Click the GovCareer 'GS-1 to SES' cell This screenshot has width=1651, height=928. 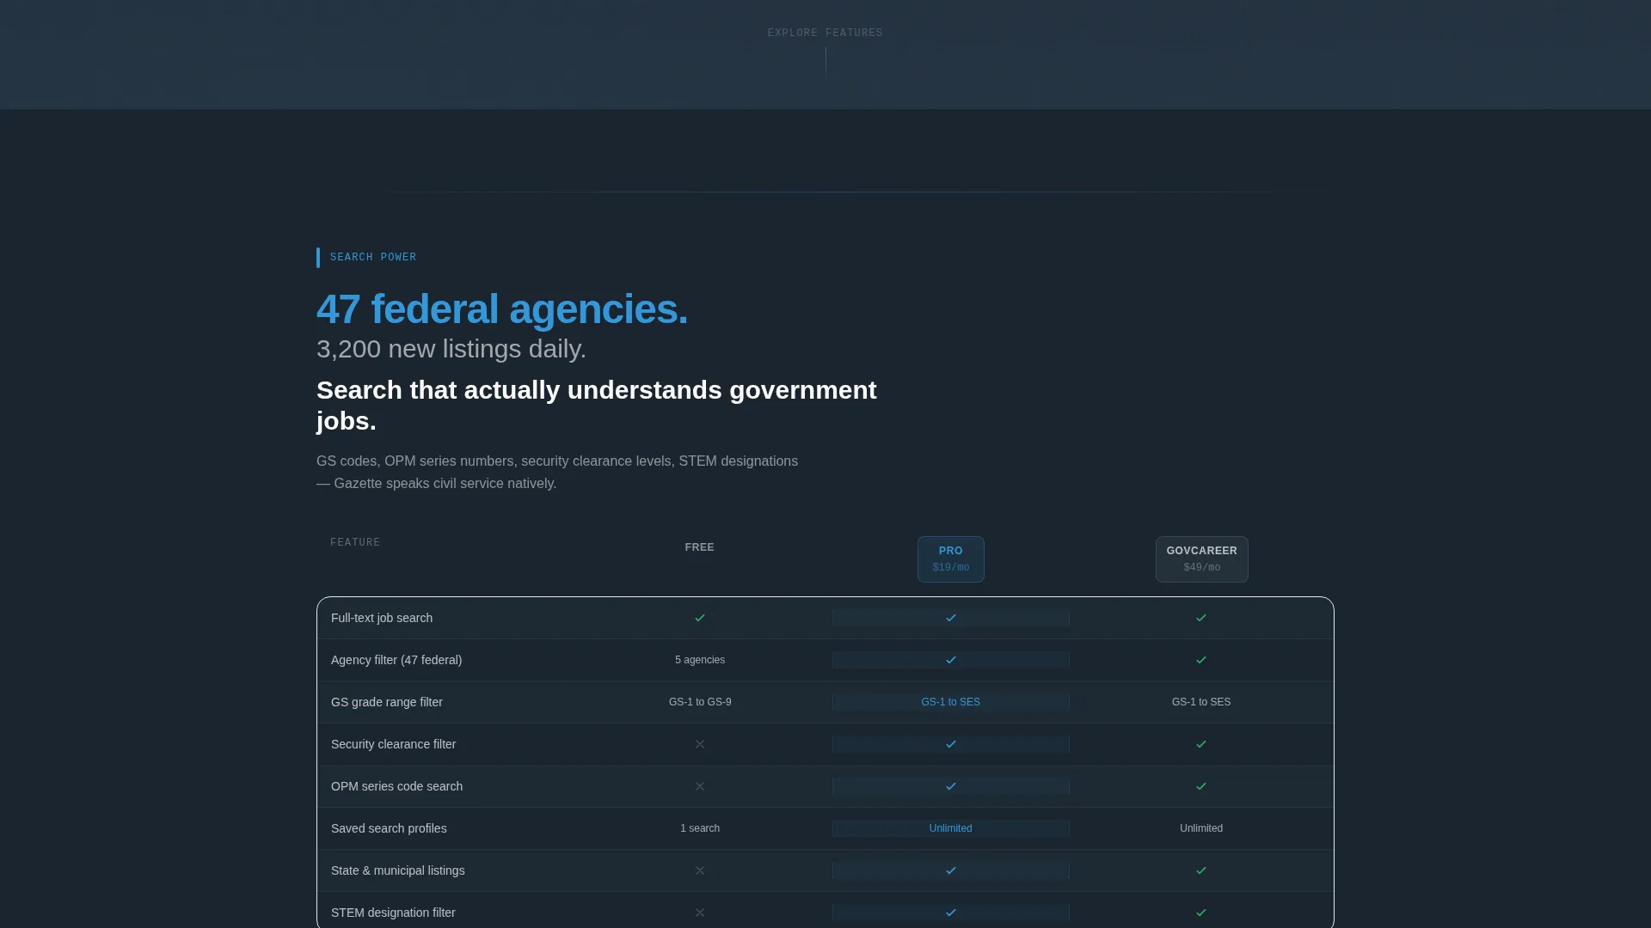1201,702
